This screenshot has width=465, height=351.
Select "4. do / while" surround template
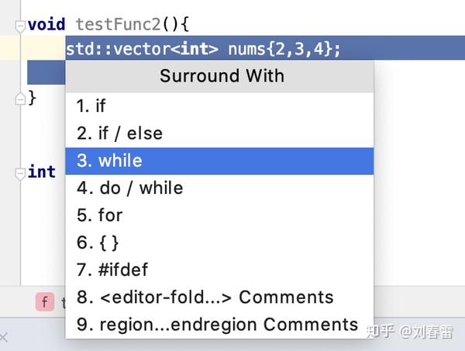pyautogui.click(x=129, y=188)
